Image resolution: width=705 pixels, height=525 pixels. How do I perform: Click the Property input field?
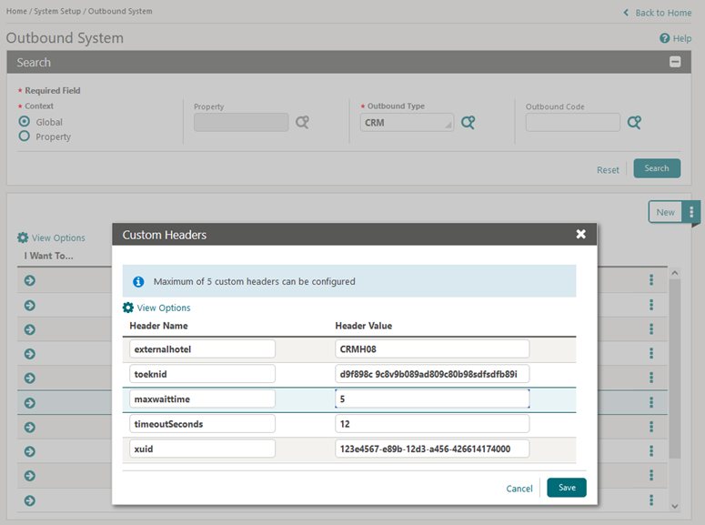pyautogui.click(x=241, y=122)
